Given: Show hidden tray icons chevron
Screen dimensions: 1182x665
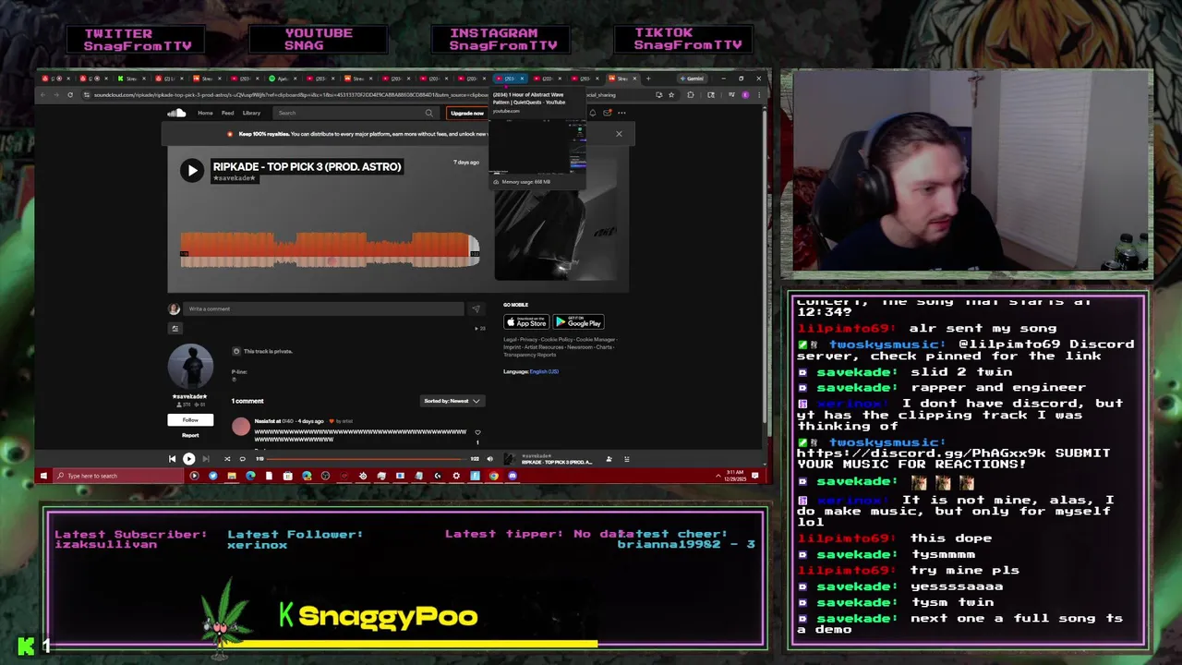Looking at the screenshot, I should coord(718,476).
